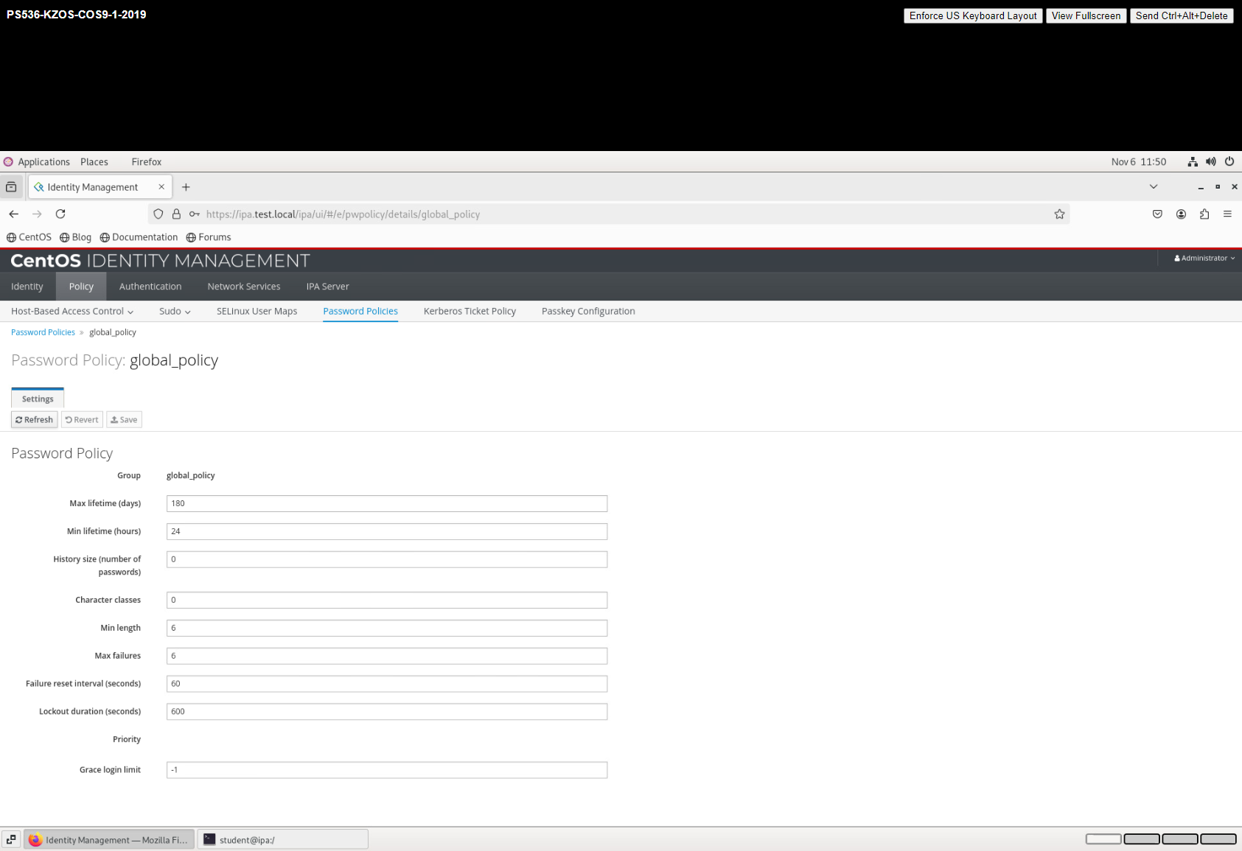Open the Firefox hamburger menu
The image size is (1242, 851).
(1227, 214)
